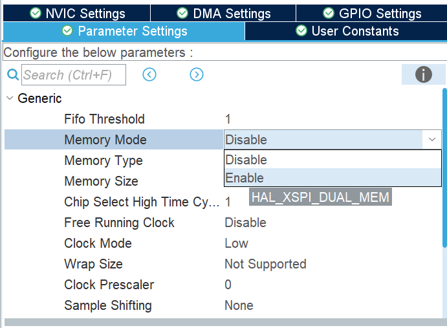
Task: Select the Clock Mode Low value
Action: point(236,243)
